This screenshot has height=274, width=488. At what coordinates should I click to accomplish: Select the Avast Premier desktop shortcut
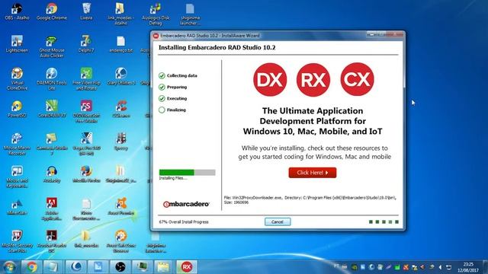[x=120, y=206]
